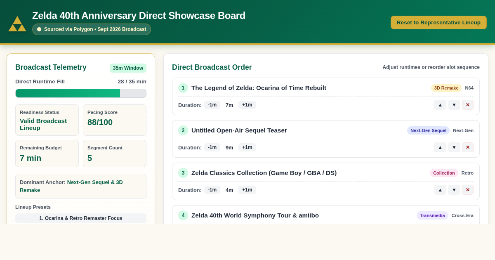Click the '28 / 35 min' runtime text

(x=132, y=82)
